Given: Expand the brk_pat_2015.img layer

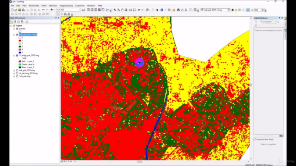Looking at the screenshot, I should [14, 71].
